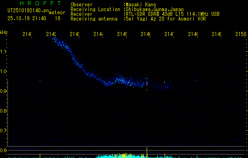Screen dimensions: 248x158
Task: Click the meteor label
Action: (x=57, y=13)
